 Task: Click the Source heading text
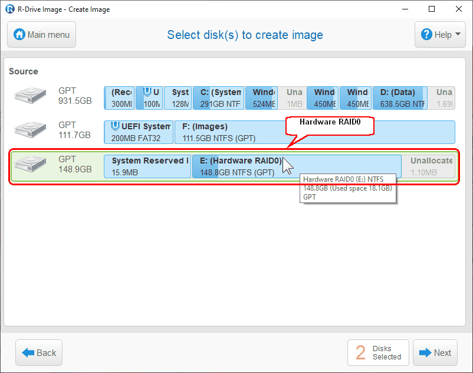[x=24, y=71]
